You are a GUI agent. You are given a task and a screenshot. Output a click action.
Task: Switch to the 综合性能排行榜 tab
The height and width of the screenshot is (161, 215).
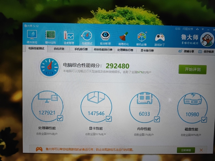pos(103,50)
